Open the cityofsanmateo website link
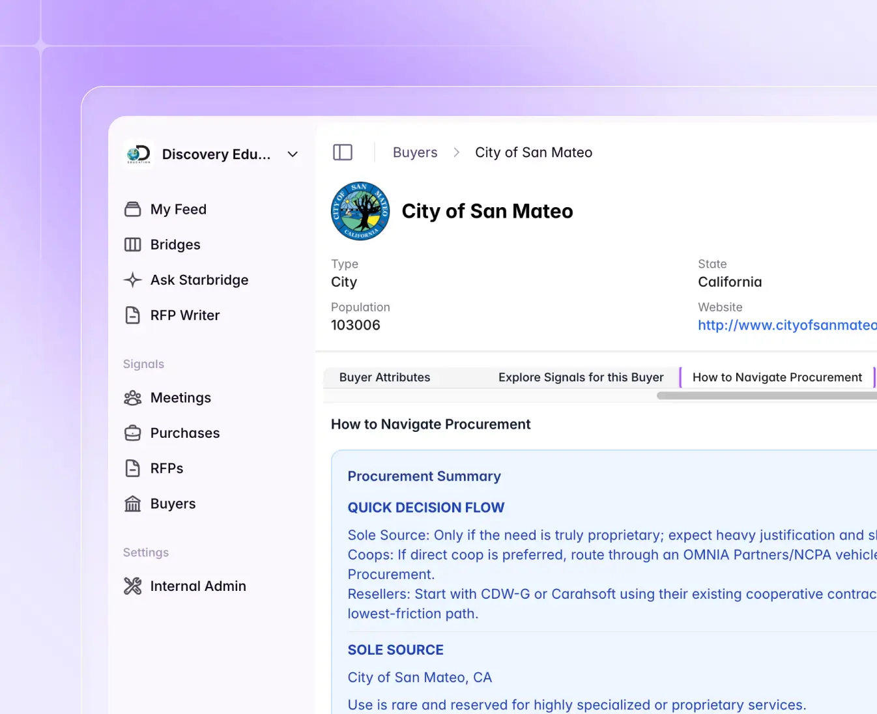Image resolution: width=877 pixels, height=714 pixels. [x=788, y=325]
